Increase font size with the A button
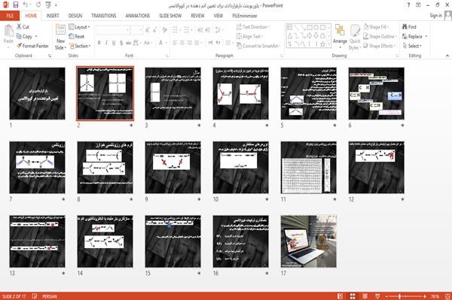 point(148,29)
